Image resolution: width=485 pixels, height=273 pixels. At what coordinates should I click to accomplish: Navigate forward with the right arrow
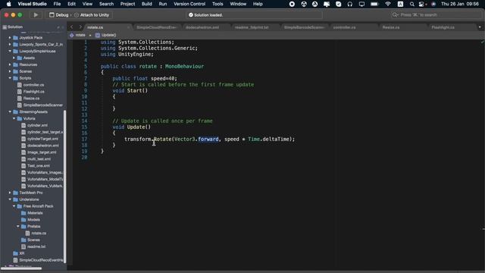(80, 27)
